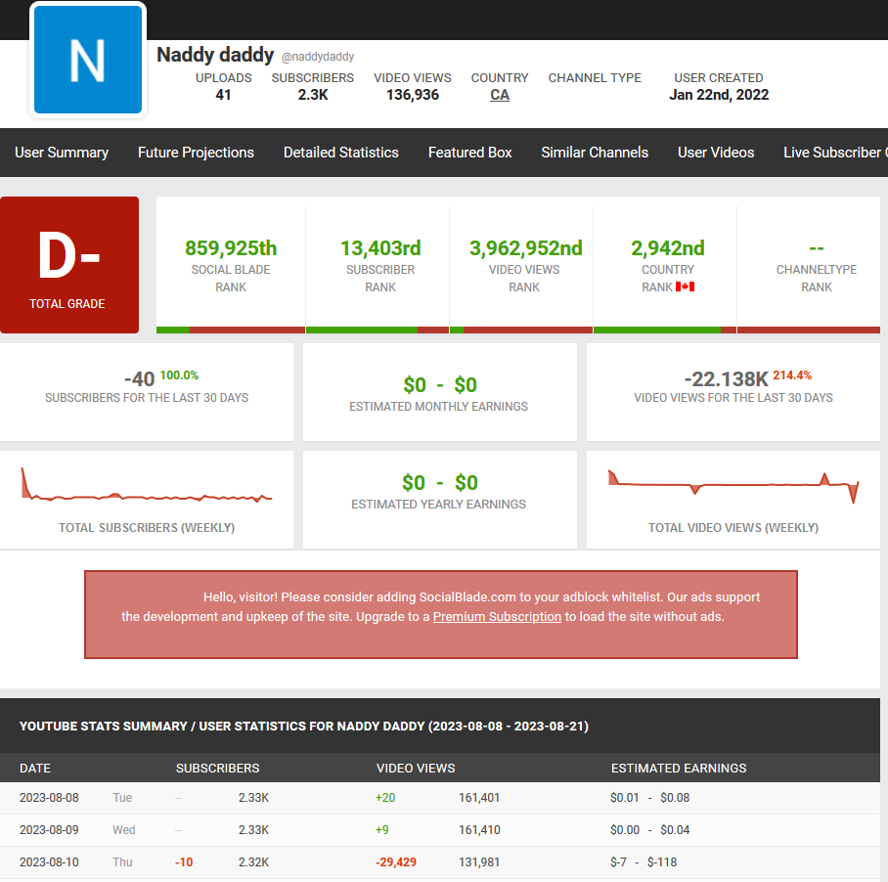This screenshot has width=888, height=882.
Task: Click the -- channeltype rank value
Action: (x=816, y=248)
